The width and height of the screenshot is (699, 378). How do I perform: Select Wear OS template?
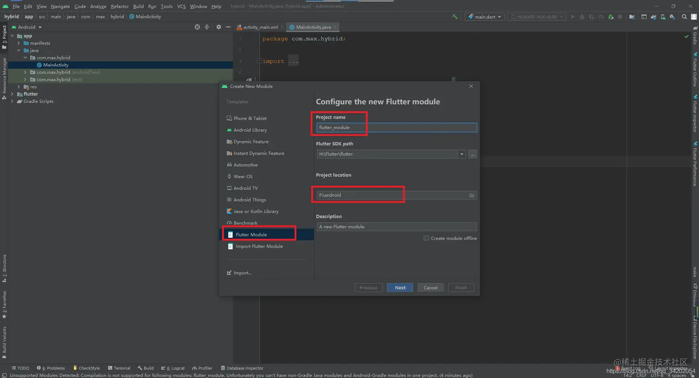coord(243,177)
